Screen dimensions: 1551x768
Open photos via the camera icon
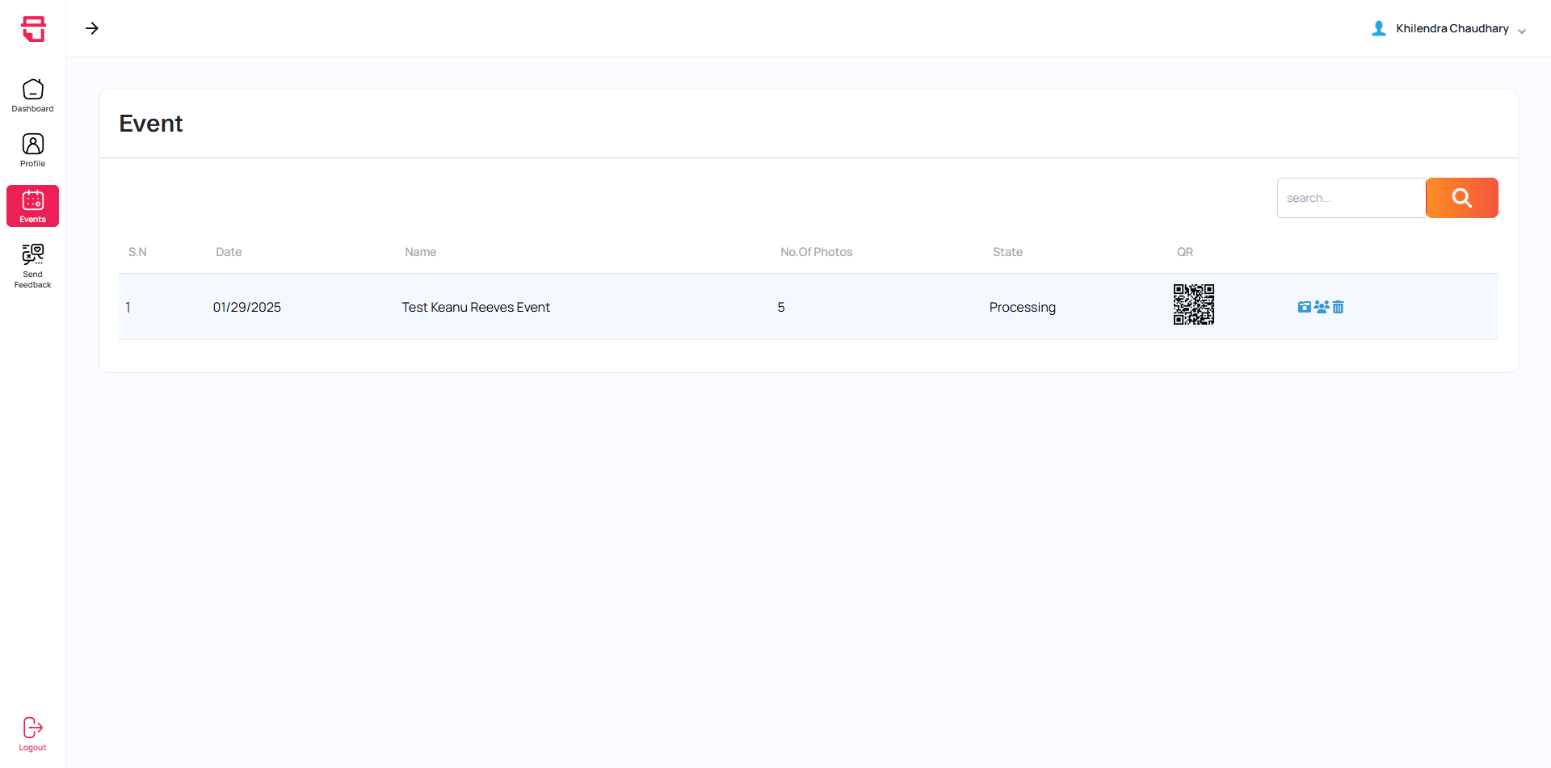[x=1304, y=307]
